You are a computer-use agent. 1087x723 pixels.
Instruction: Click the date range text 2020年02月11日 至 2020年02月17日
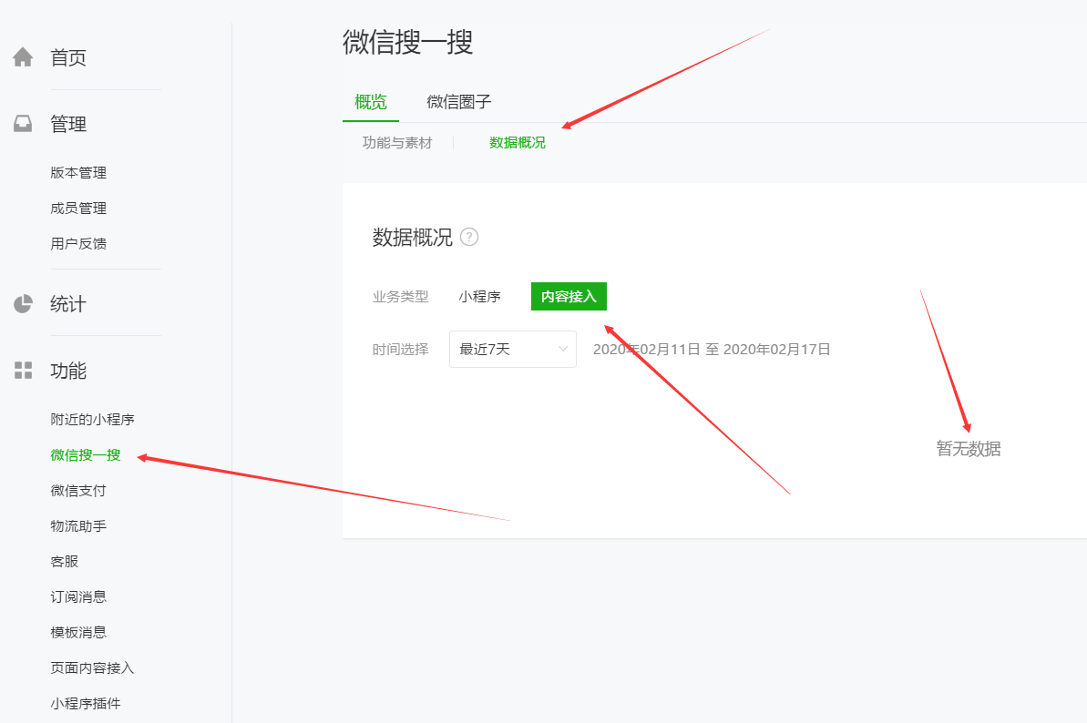coord(712,349)
